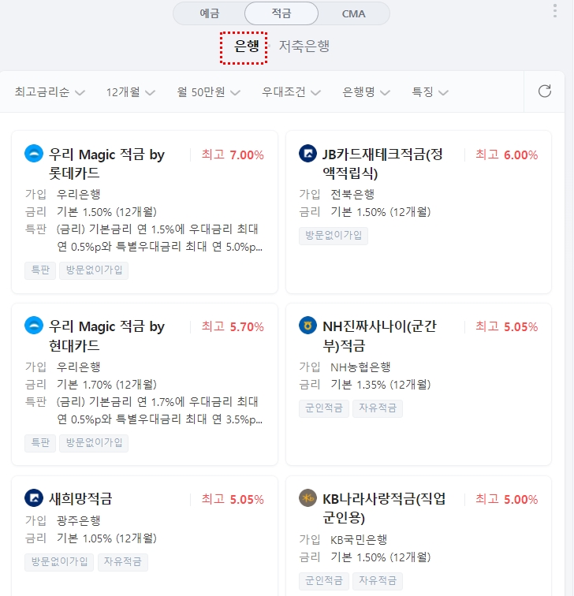Click 방문없이가입 tag on 롯데카드 savings card
This screenshot has height=596, width=574.
[94, 270]
